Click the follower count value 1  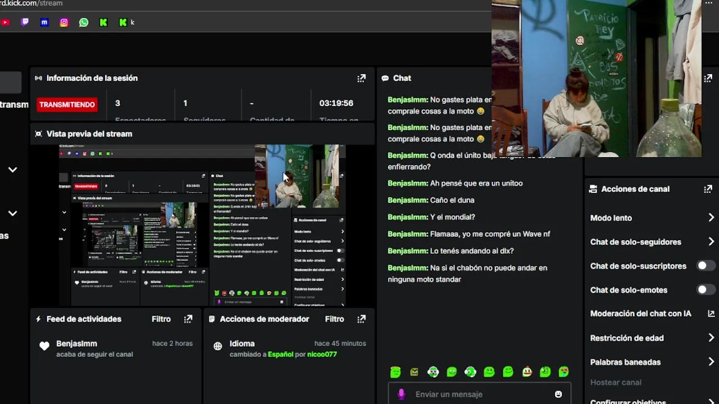click(185, 103)
